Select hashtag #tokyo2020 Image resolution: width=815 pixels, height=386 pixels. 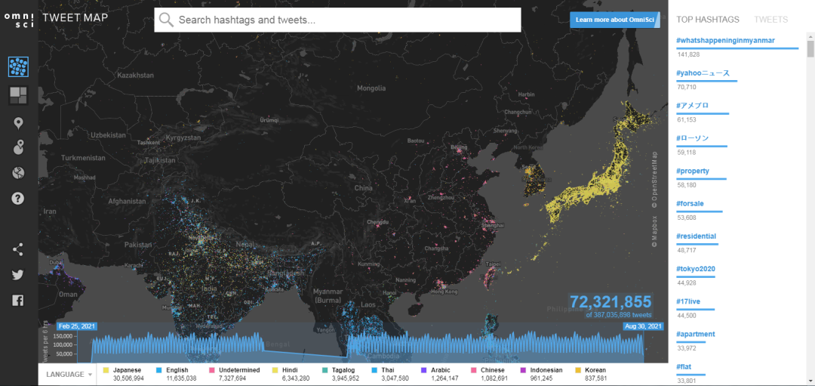696,269
